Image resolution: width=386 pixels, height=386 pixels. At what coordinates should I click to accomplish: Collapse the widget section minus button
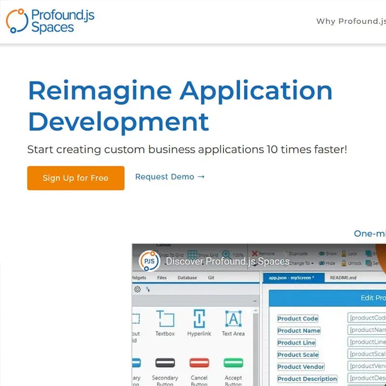(255, 301)
